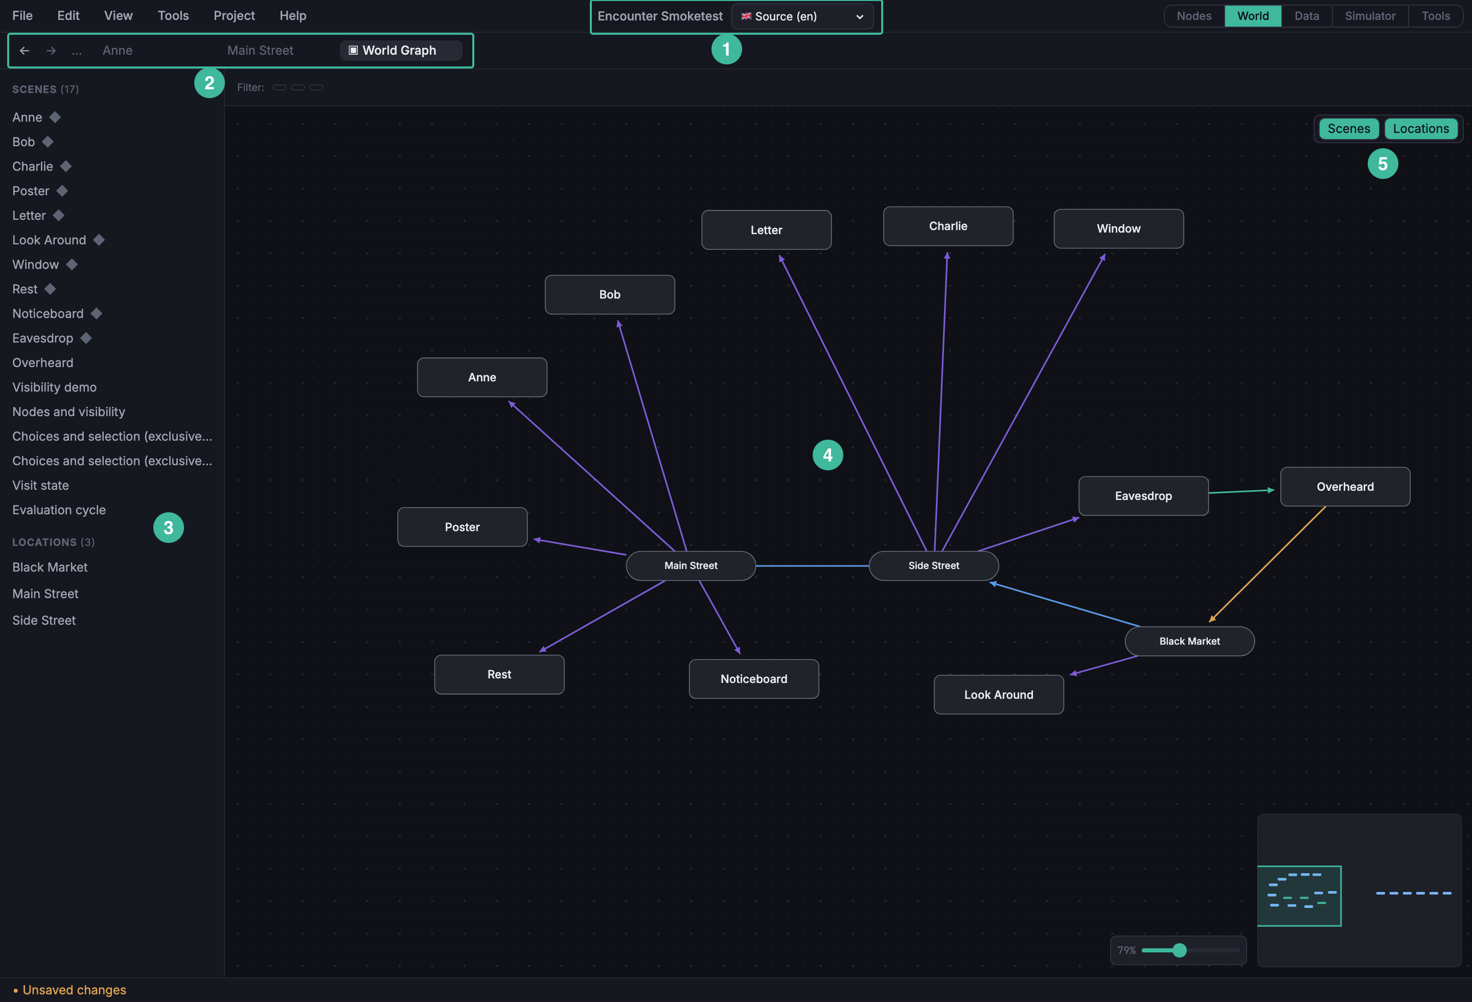
Task: Click the diamond icon beside Letter
Action: click(x=58, y=215)
